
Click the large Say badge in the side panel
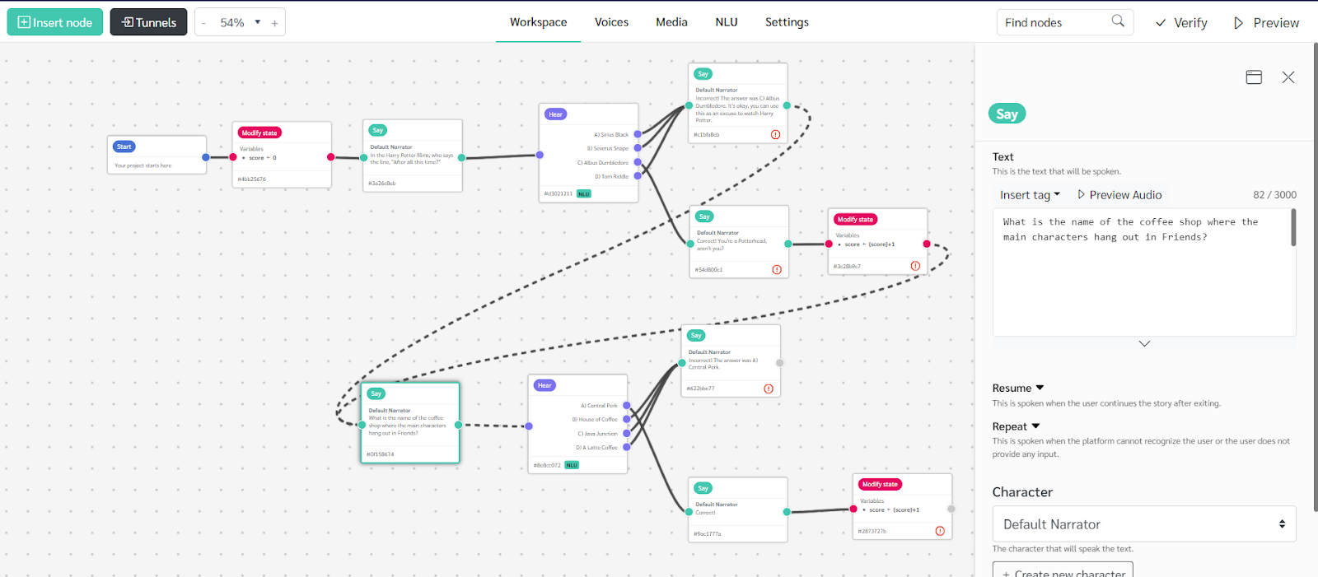click(1007, 114)
